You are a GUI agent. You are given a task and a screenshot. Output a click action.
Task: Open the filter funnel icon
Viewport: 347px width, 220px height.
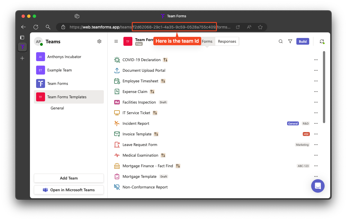[290, 41]
